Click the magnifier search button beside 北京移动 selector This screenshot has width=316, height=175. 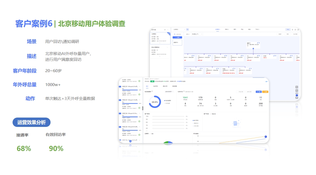pos(188,29)
